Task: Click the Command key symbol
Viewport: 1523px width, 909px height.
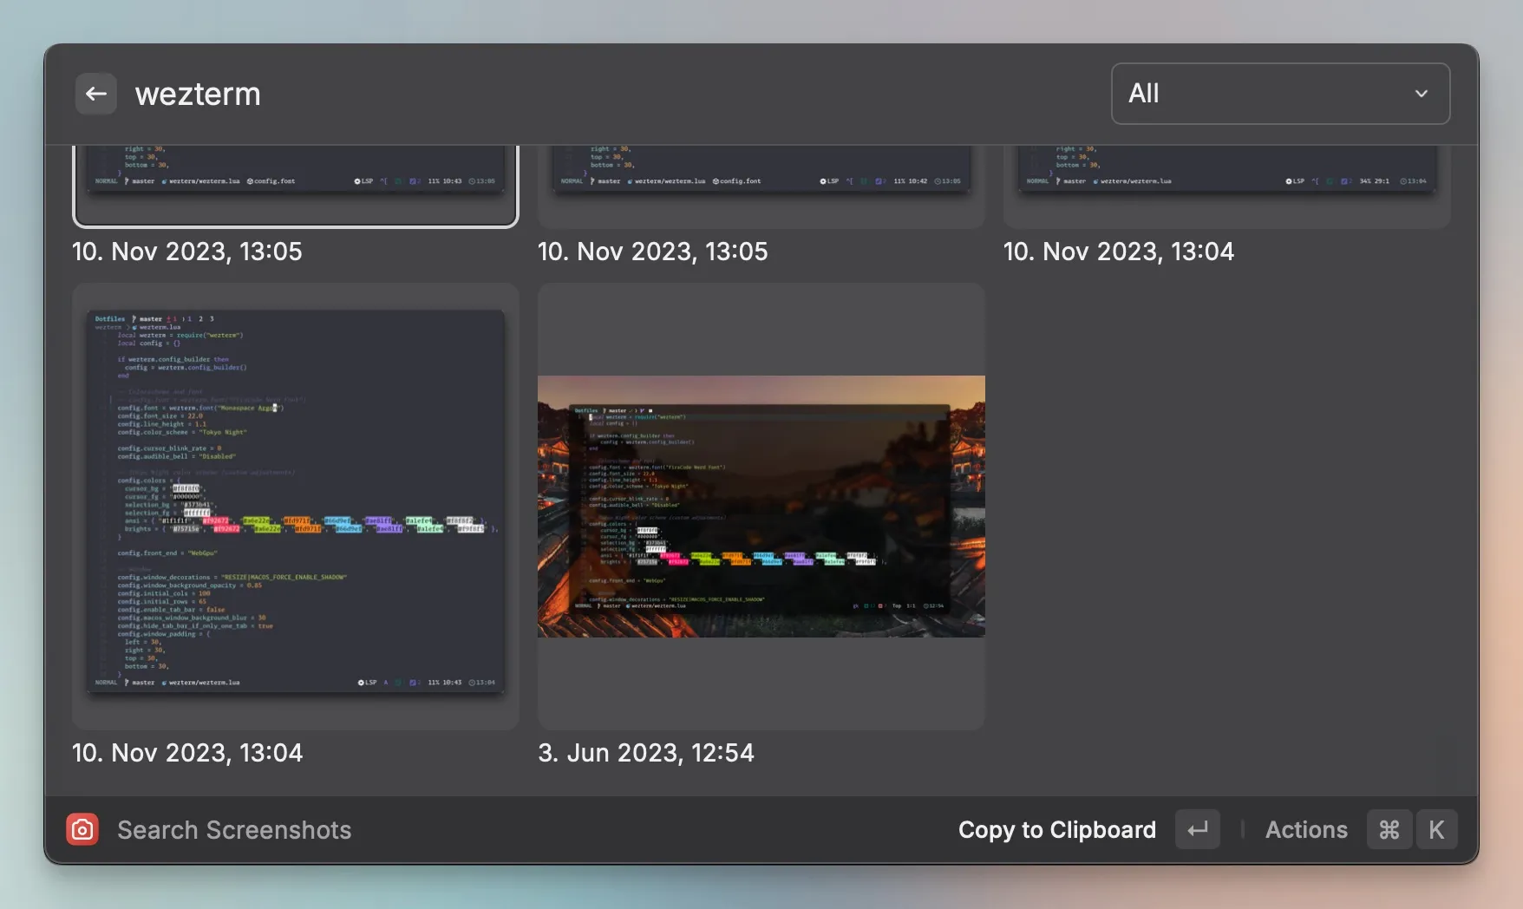Action: [1389, 830]
